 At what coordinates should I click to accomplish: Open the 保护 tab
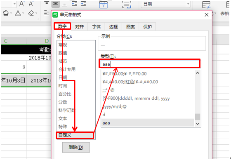[x=148, y=27]
